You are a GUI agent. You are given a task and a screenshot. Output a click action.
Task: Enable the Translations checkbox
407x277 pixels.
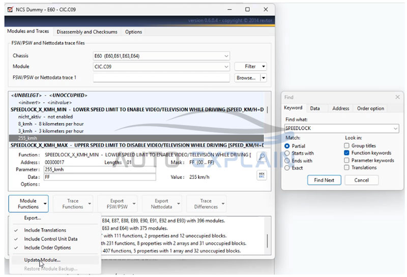tap(346, 168)
